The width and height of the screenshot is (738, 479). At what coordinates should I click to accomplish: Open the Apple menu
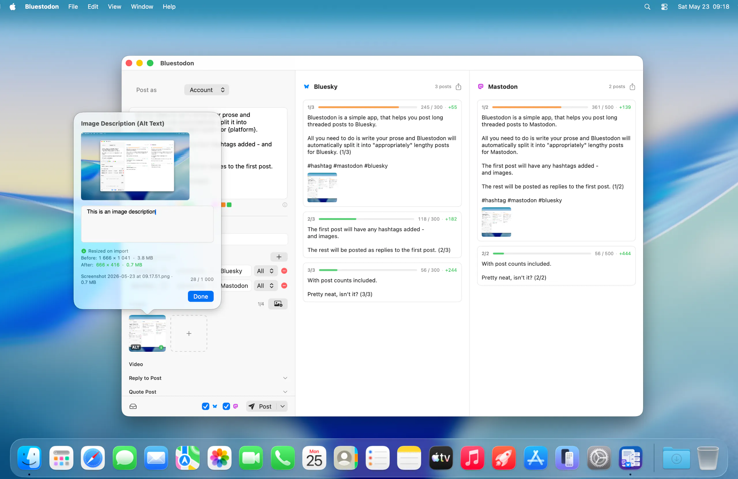[x=13, y=7]
